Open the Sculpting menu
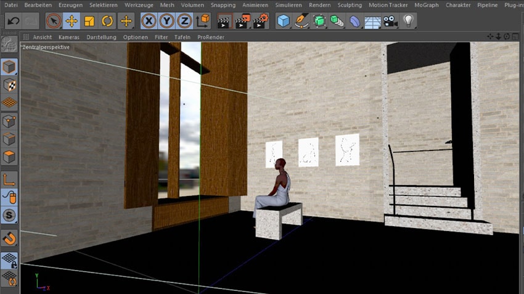This screenshot has height=294, width=524. (350, 5)
